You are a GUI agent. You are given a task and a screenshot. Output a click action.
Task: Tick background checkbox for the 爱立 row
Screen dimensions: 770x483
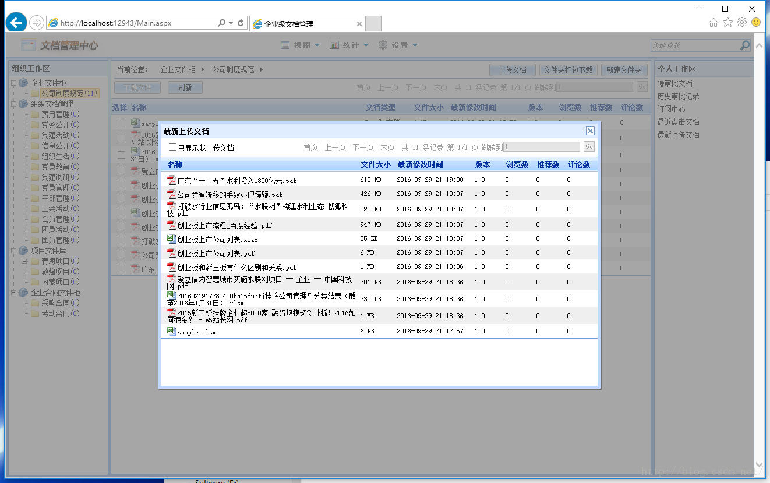(x=121, y=171)
